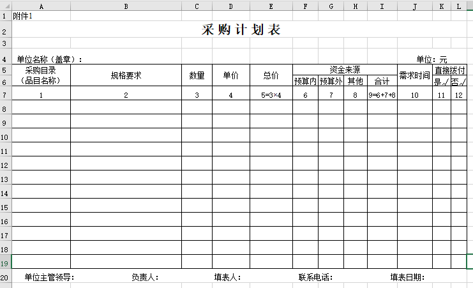473x288 pixels.
Task: Click the 填表日期 footer cell
Action: coord(407,277)
